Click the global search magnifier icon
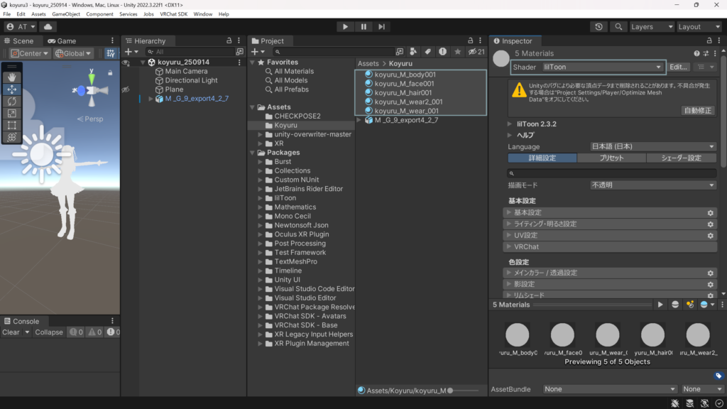This screenshot has height=409, width=727. [x=619, y=27]
